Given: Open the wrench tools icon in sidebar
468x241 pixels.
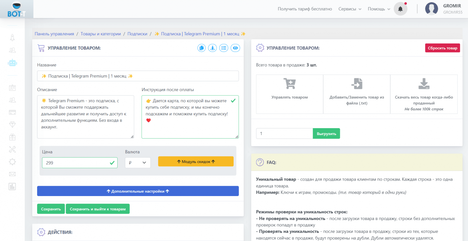Looking at the screenshot, I should click(x=12, y=149).
